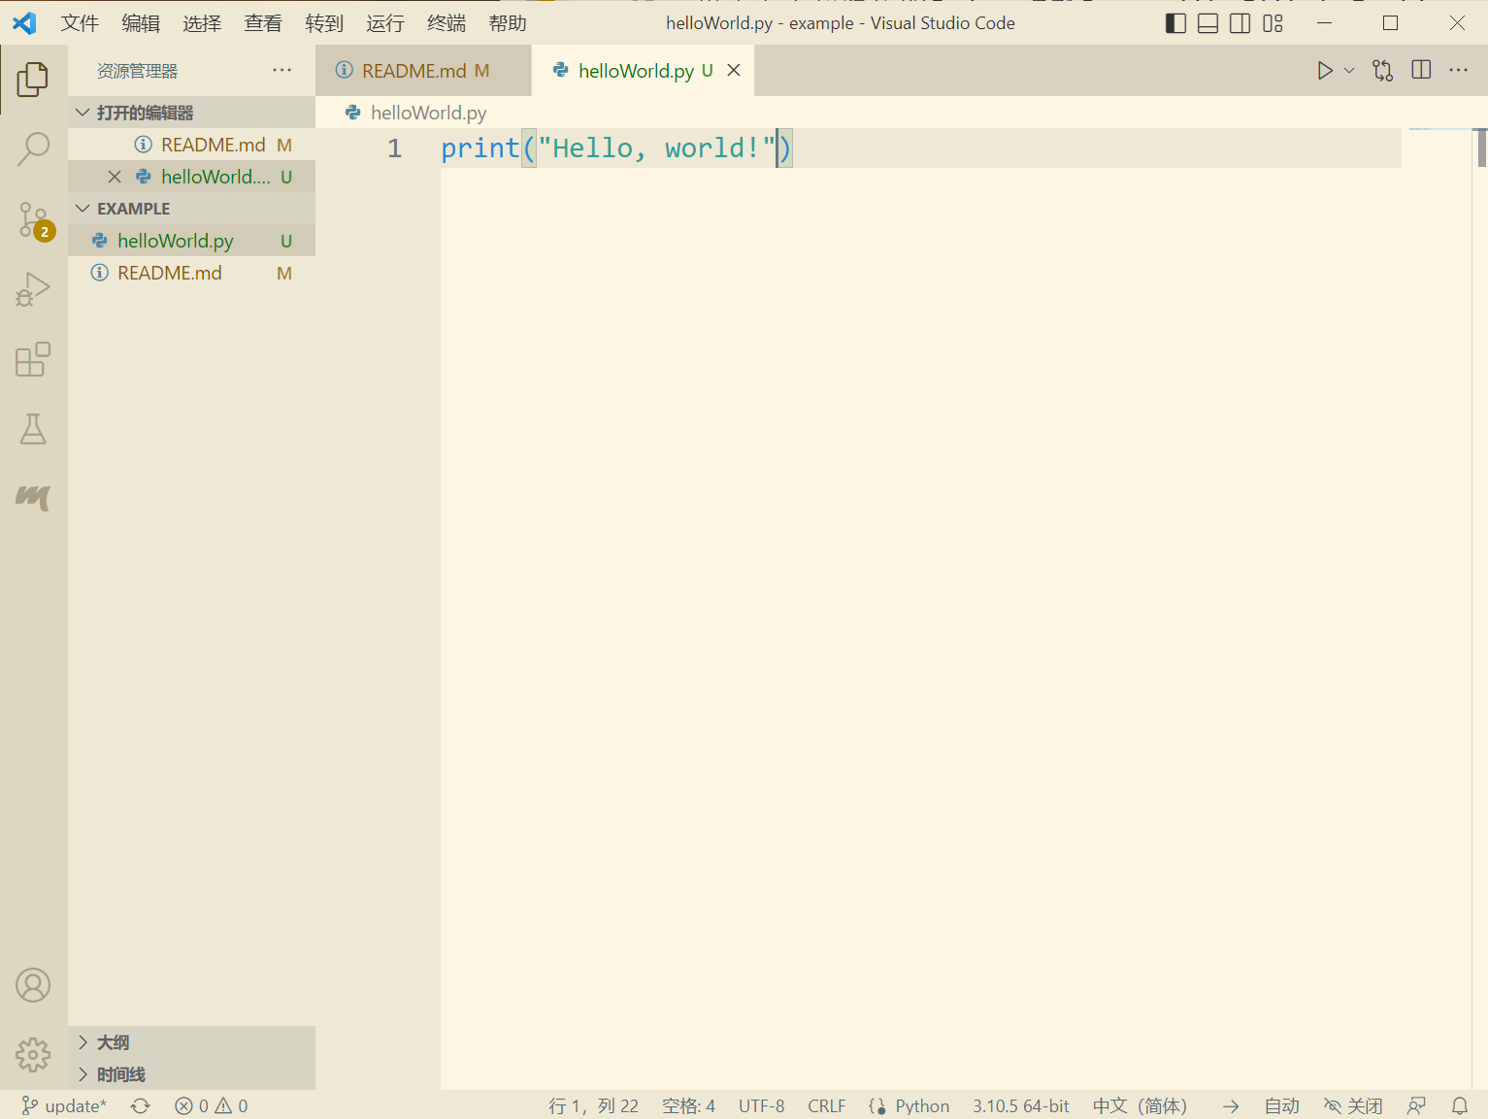Open the 运行 menu

coord(385,23)
